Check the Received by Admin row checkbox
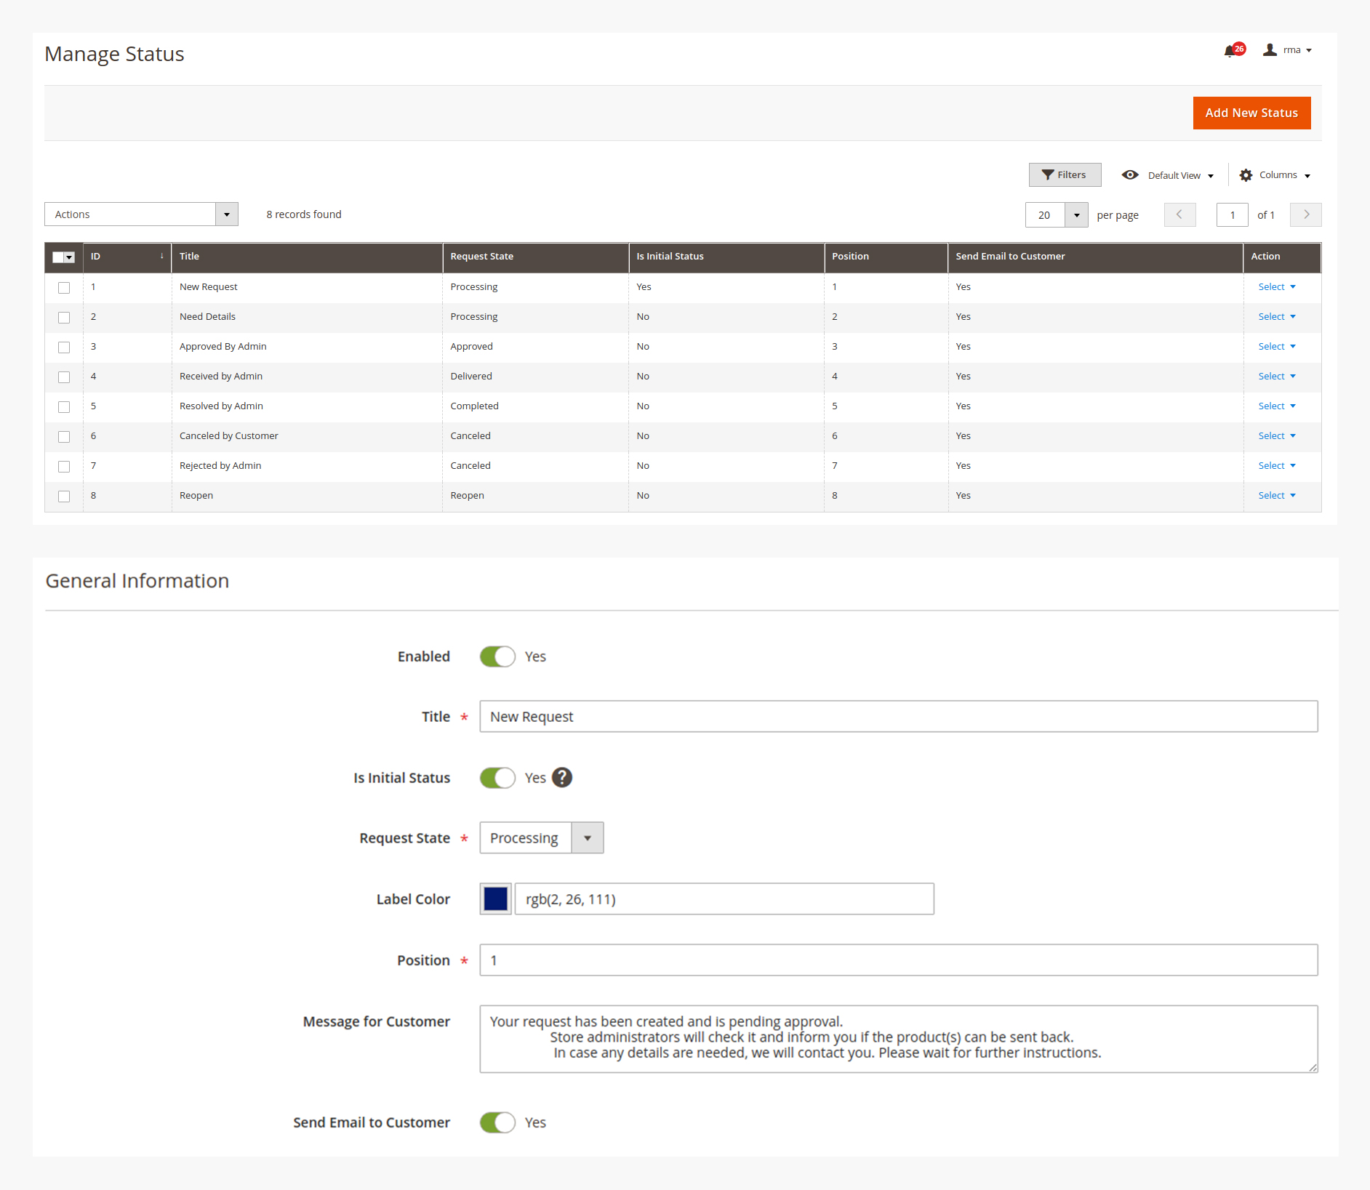Image resolution: width=1370 pixels, height=1190 pixels. (64, 377)
